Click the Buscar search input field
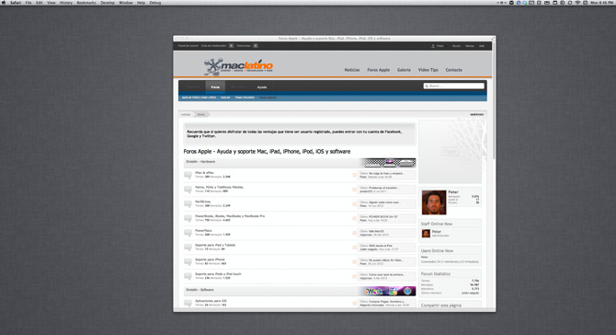The image size is (616, 335). [454, 87]
